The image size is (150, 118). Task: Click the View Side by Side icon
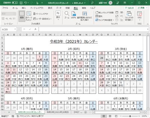[x=122, y=13]
